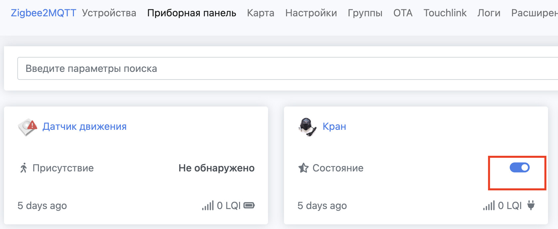Viewport: 558px width, 229px height.
Task: Click signal bars icon on Кран card
Action: (489, 205)
